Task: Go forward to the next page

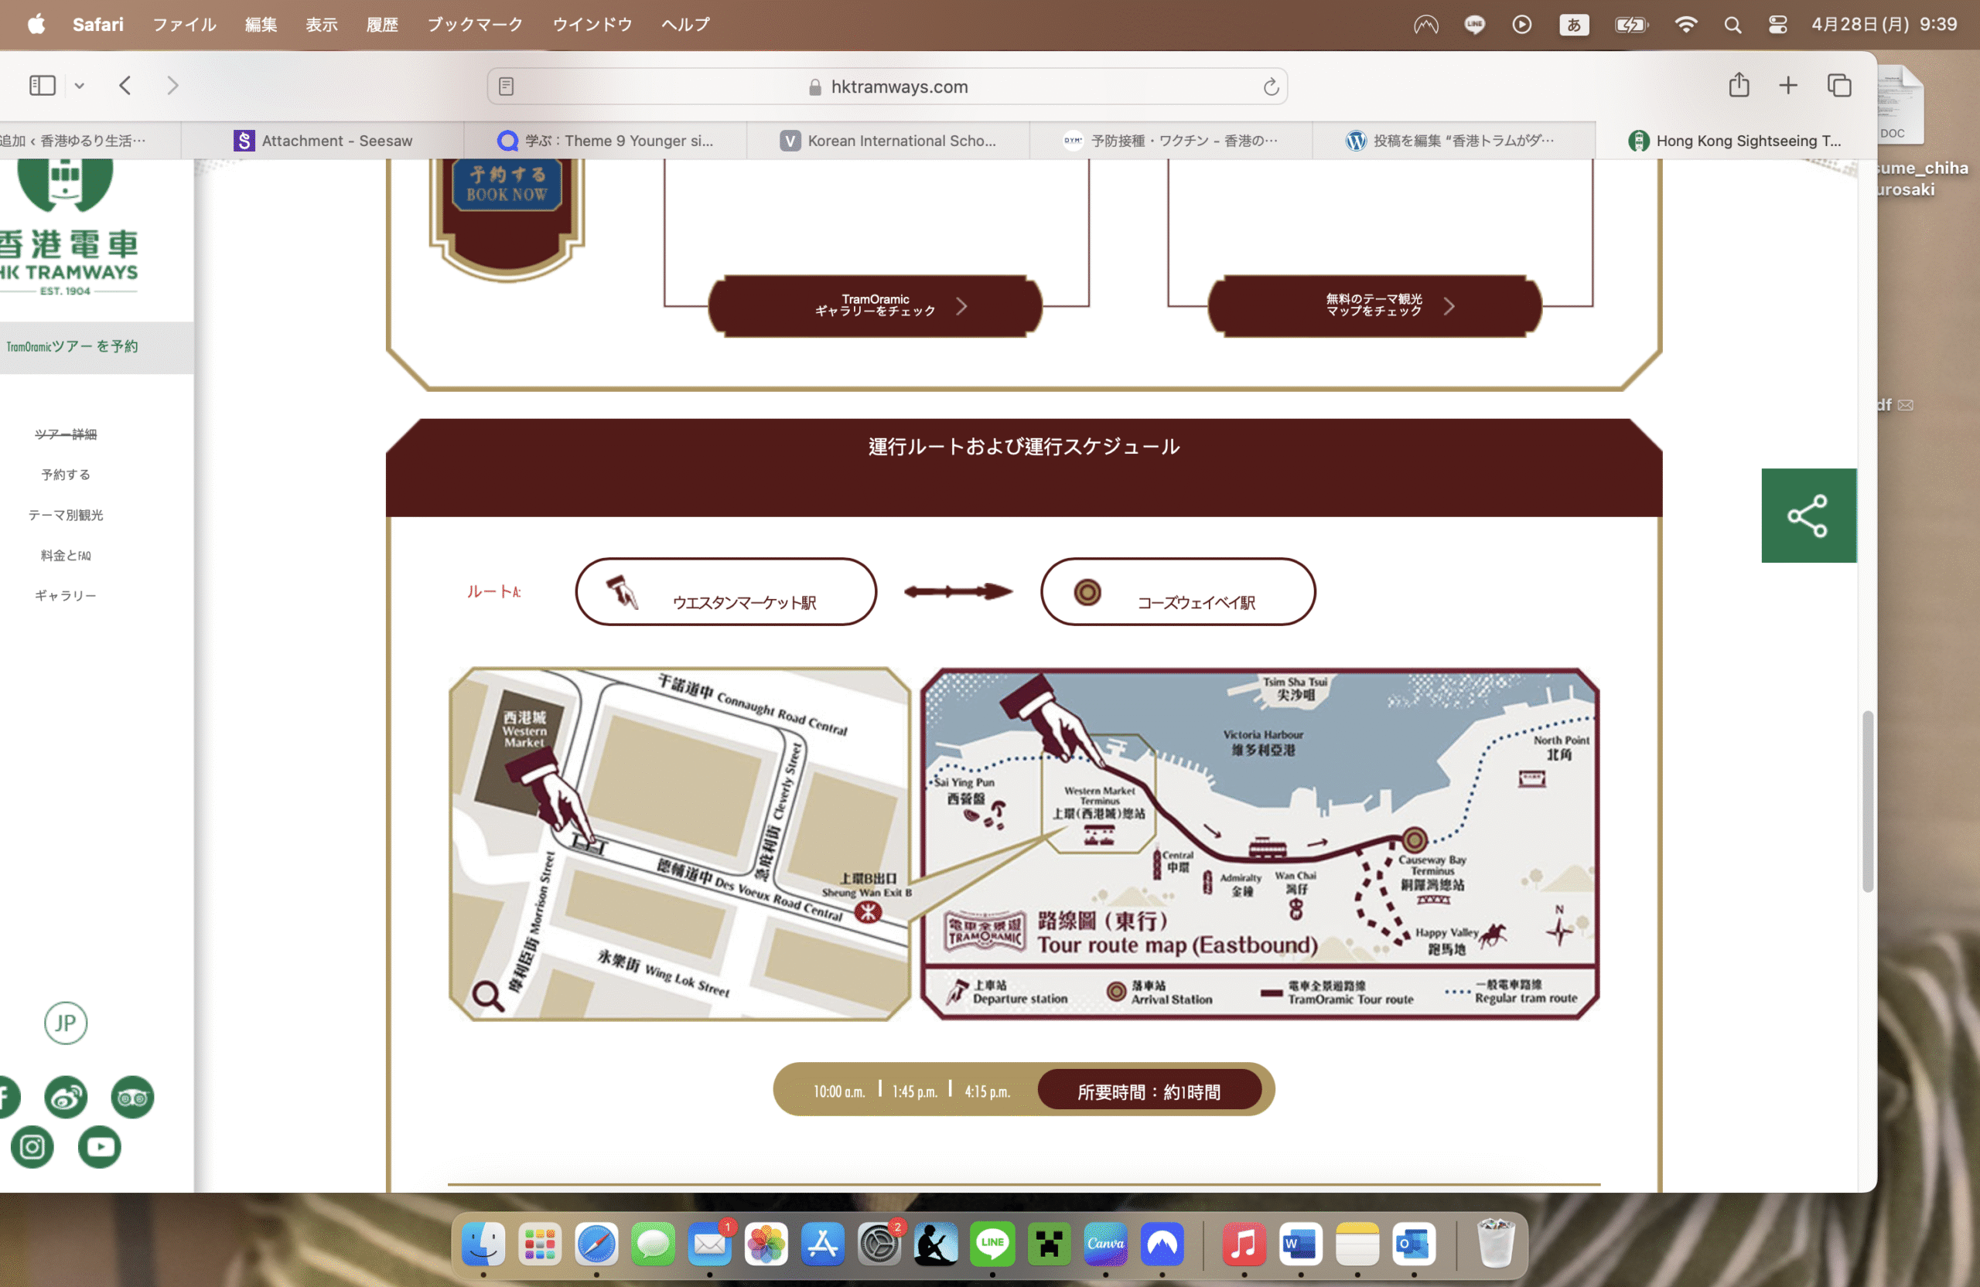Action: click(172, 86)
